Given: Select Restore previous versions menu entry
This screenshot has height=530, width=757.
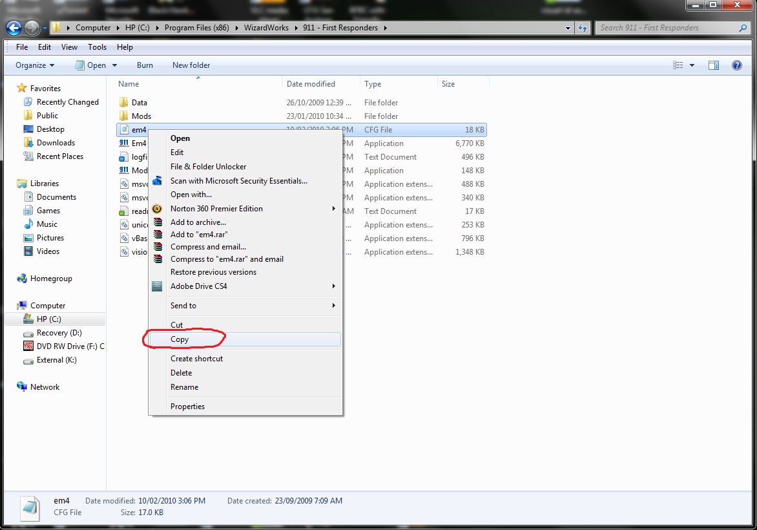Looking at the screenshot, I should pyautogui.click(x=245, y=272).
